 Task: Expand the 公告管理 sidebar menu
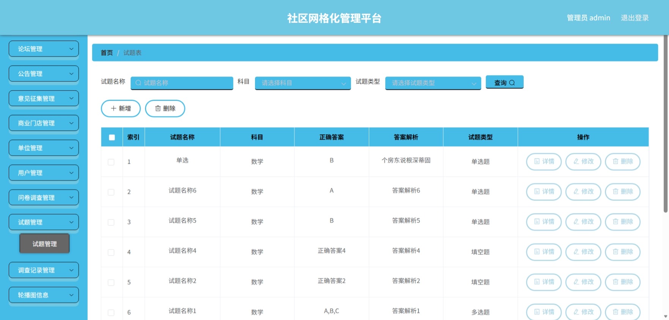[x=44, y=74]
